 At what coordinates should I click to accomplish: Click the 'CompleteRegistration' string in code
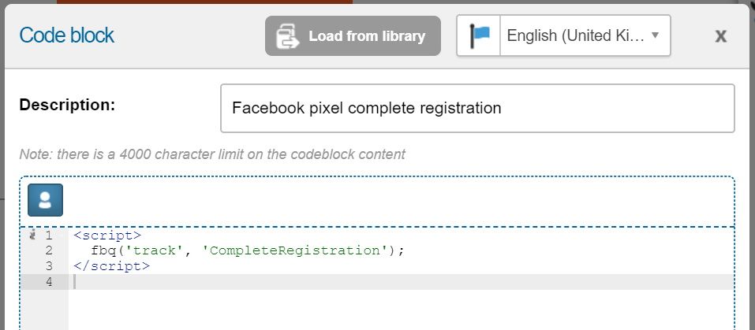[x=295, y=250]
